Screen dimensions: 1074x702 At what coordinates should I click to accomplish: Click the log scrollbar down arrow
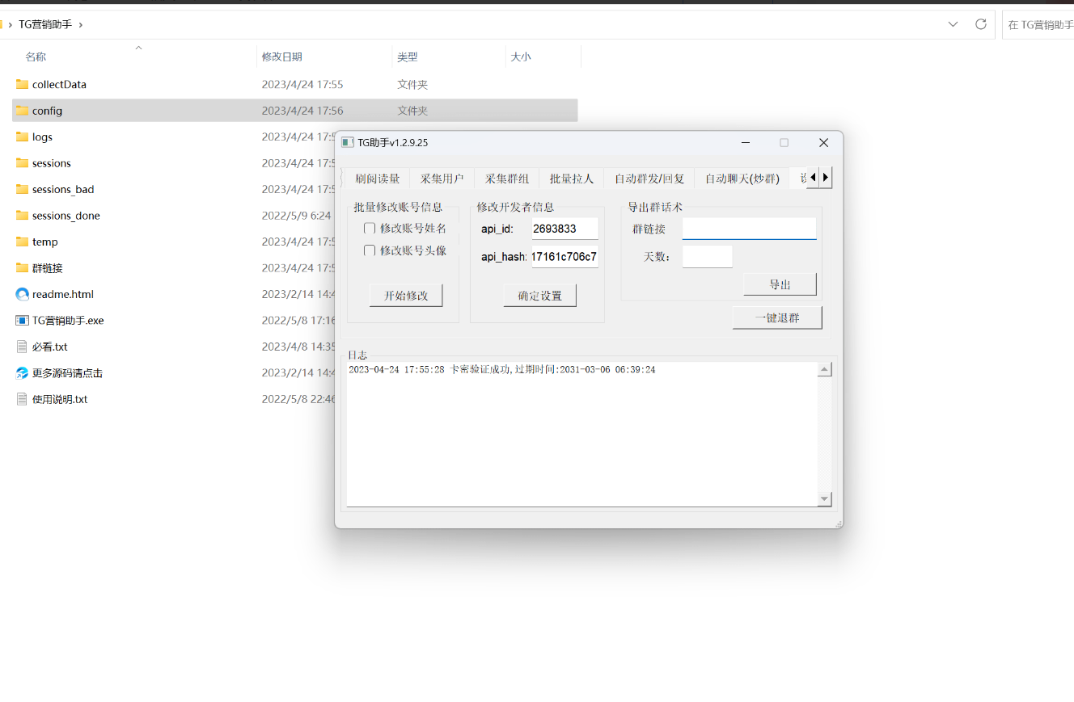pyautogui.click(x=824, y=499)
